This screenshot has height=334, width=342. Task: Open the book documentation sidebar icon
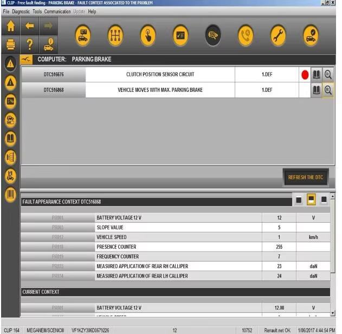10,139
